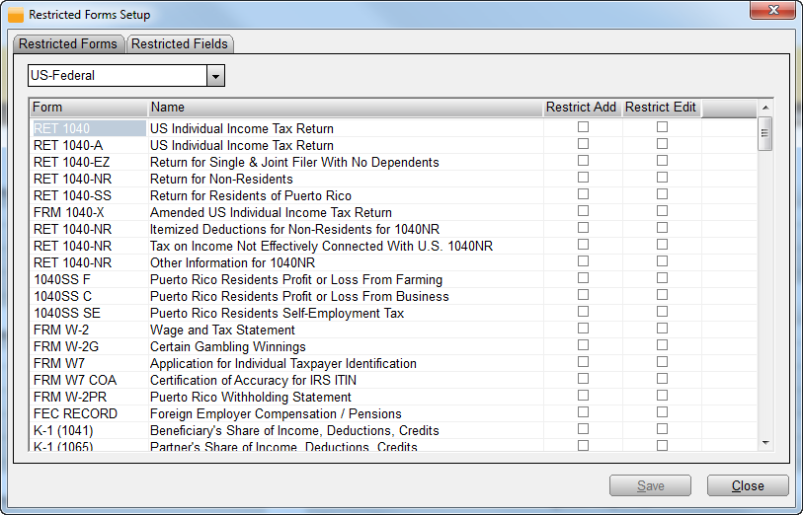The width and height of the screenshot is (803, 515).
Task: Click the scrollbar up arrow
Action: pyautogui.click(x=764, y=107)
